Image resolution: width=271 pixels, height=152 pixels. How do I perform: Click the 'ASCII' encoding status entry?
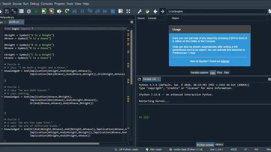click(234, 149)
